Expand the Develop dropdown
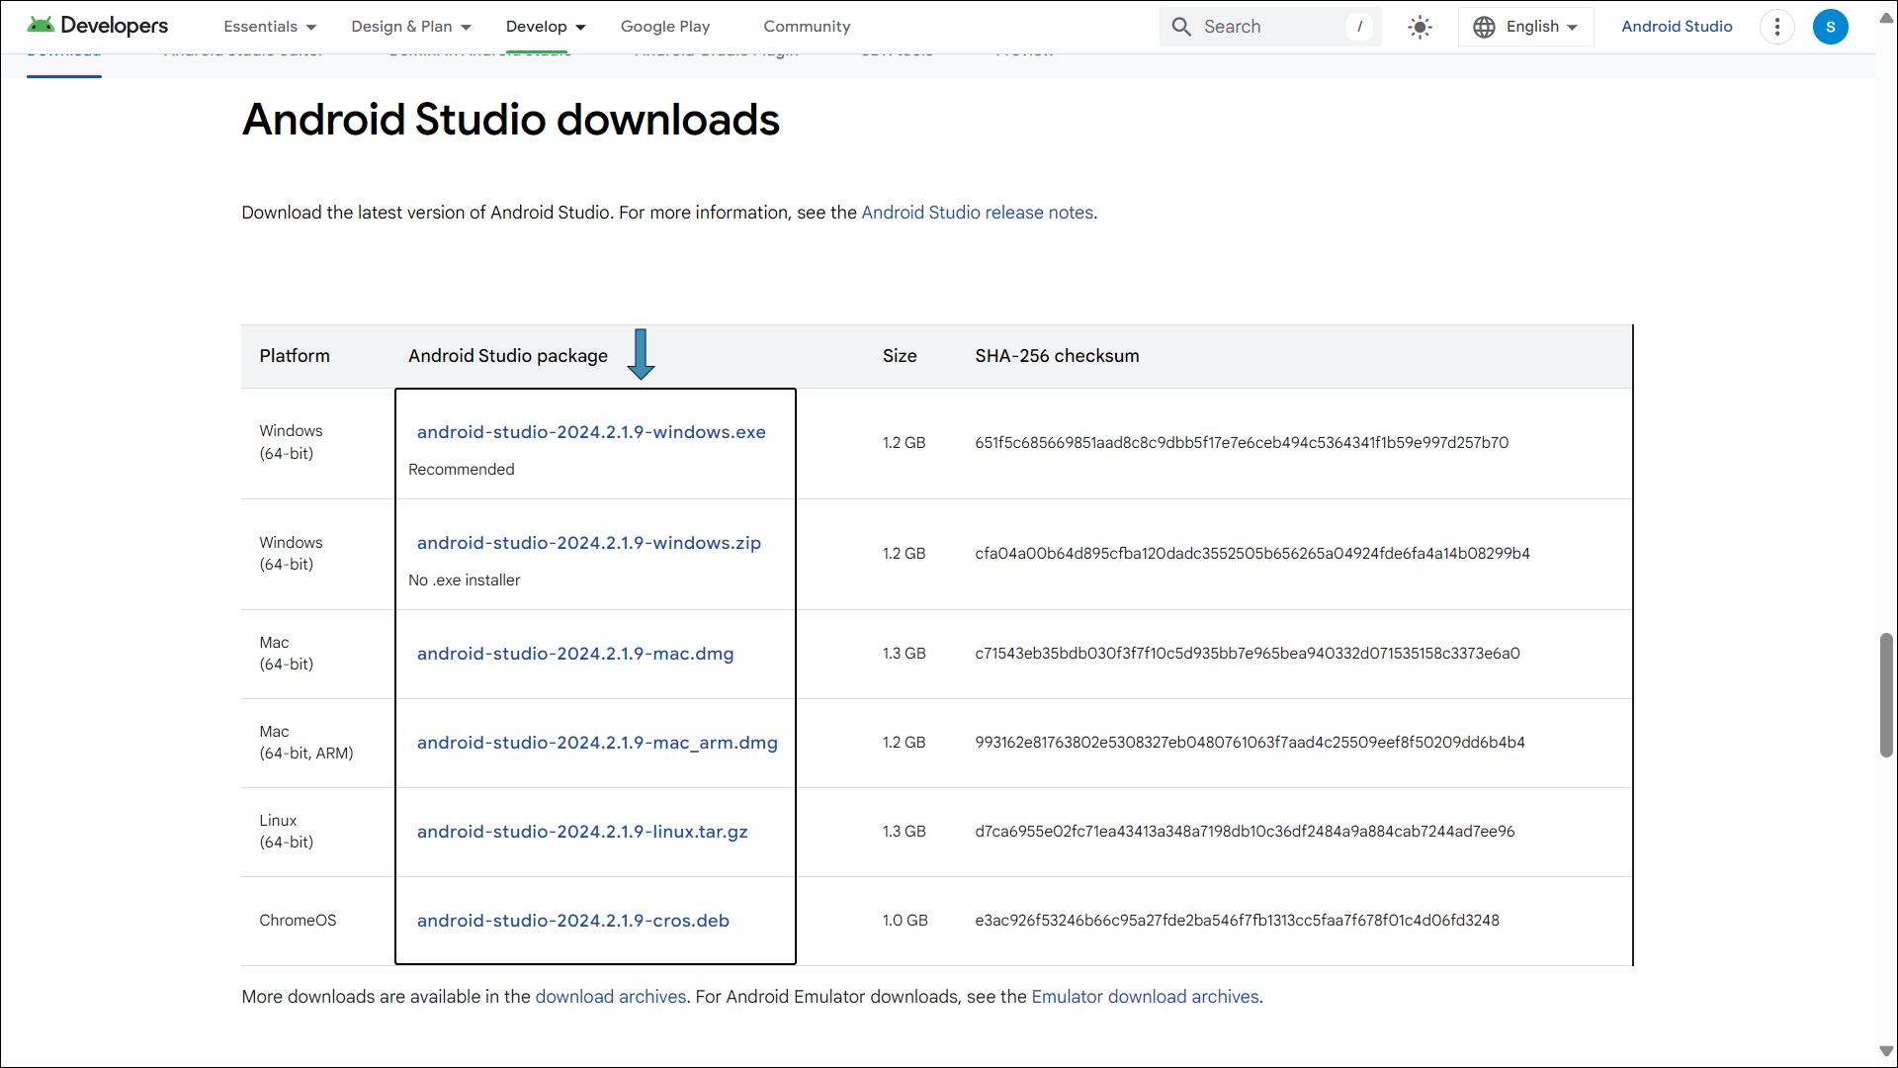Viewport: 1898px width, 1068px height. pyautogui.click(x=546, y=27)
